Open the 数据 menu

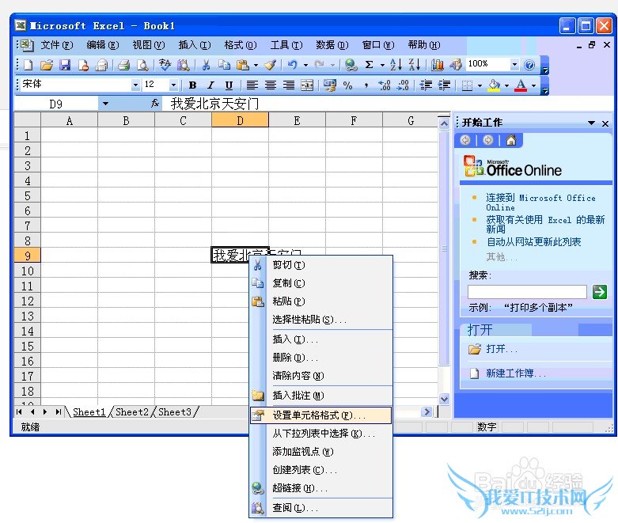tap(332, 45)
